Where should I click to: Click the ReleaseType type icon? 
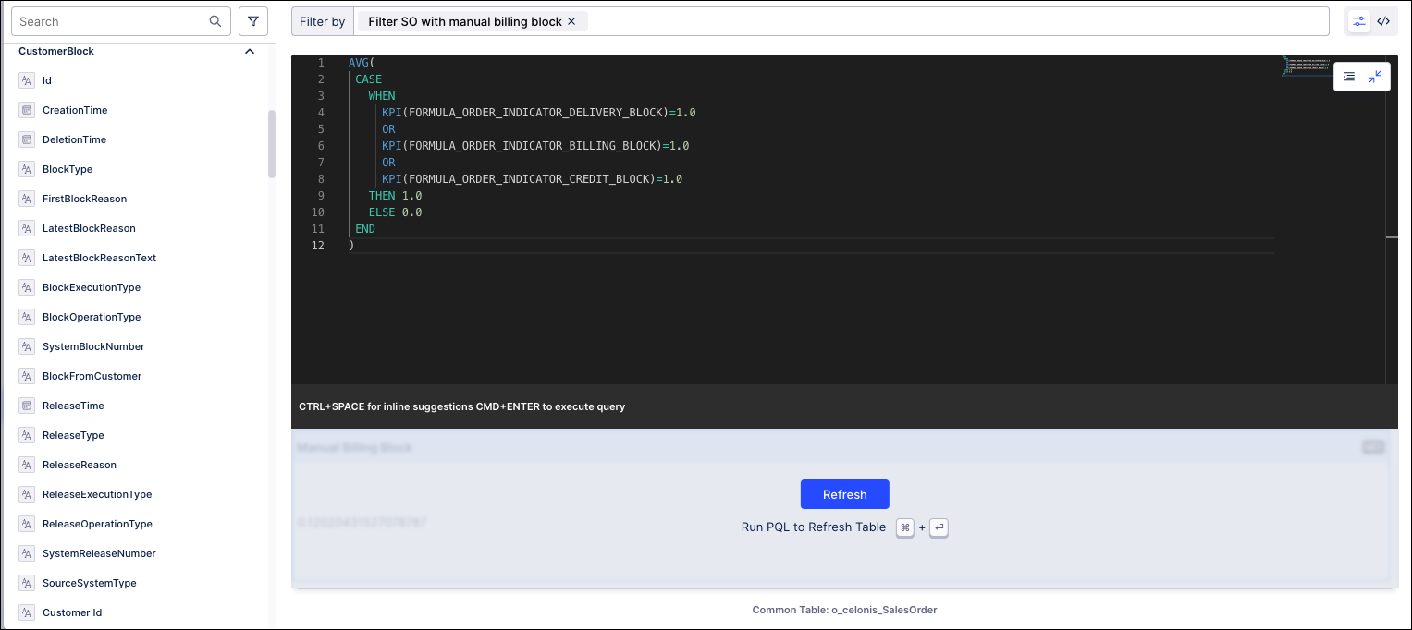pos(26,435)
